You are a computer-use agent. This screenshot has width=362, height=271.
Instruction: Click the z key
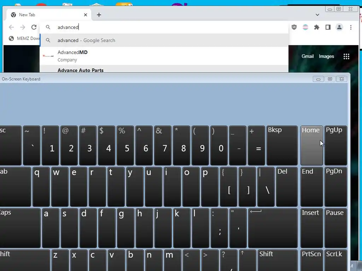[60, 260]
